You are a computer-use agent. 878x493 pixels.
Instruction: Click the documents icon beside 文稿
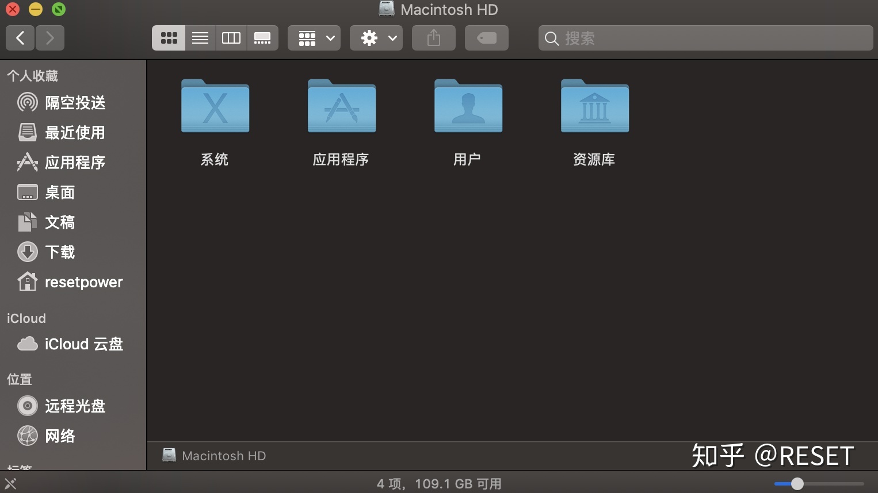(28, 222)
